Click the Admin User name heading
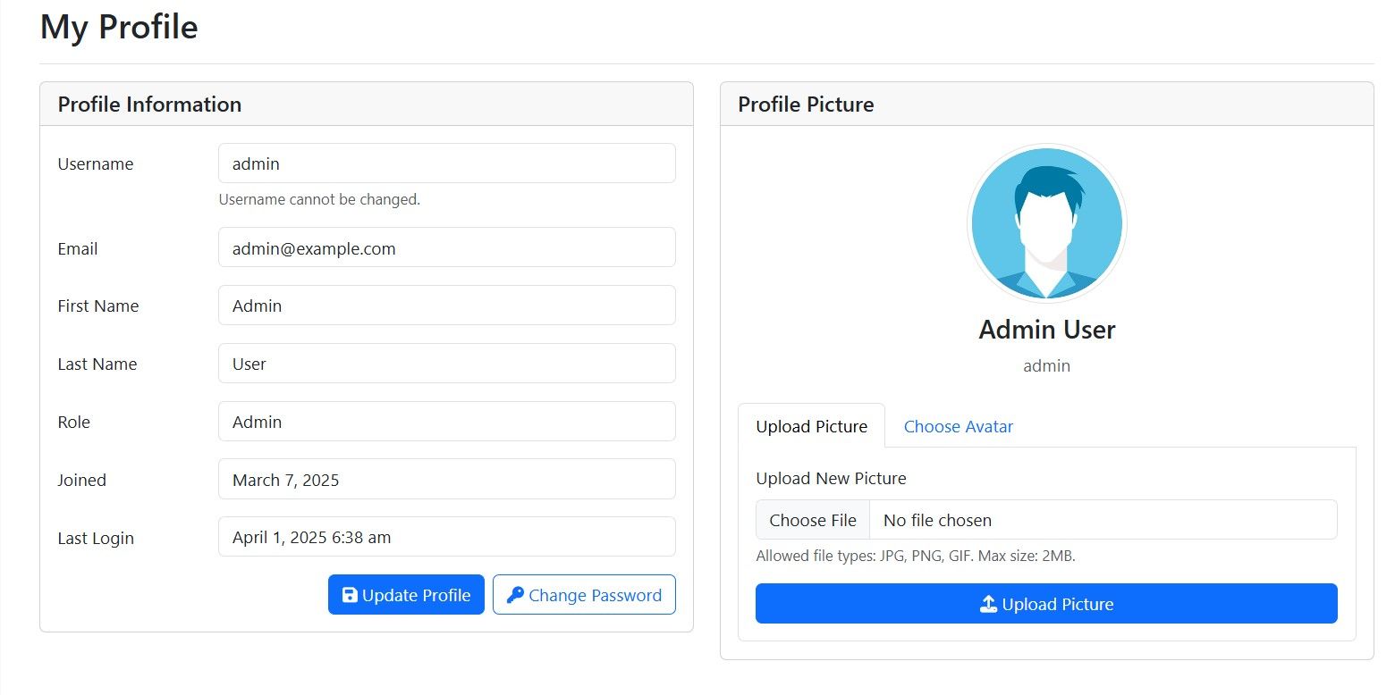1395x695 pixels. [1046, 330]
